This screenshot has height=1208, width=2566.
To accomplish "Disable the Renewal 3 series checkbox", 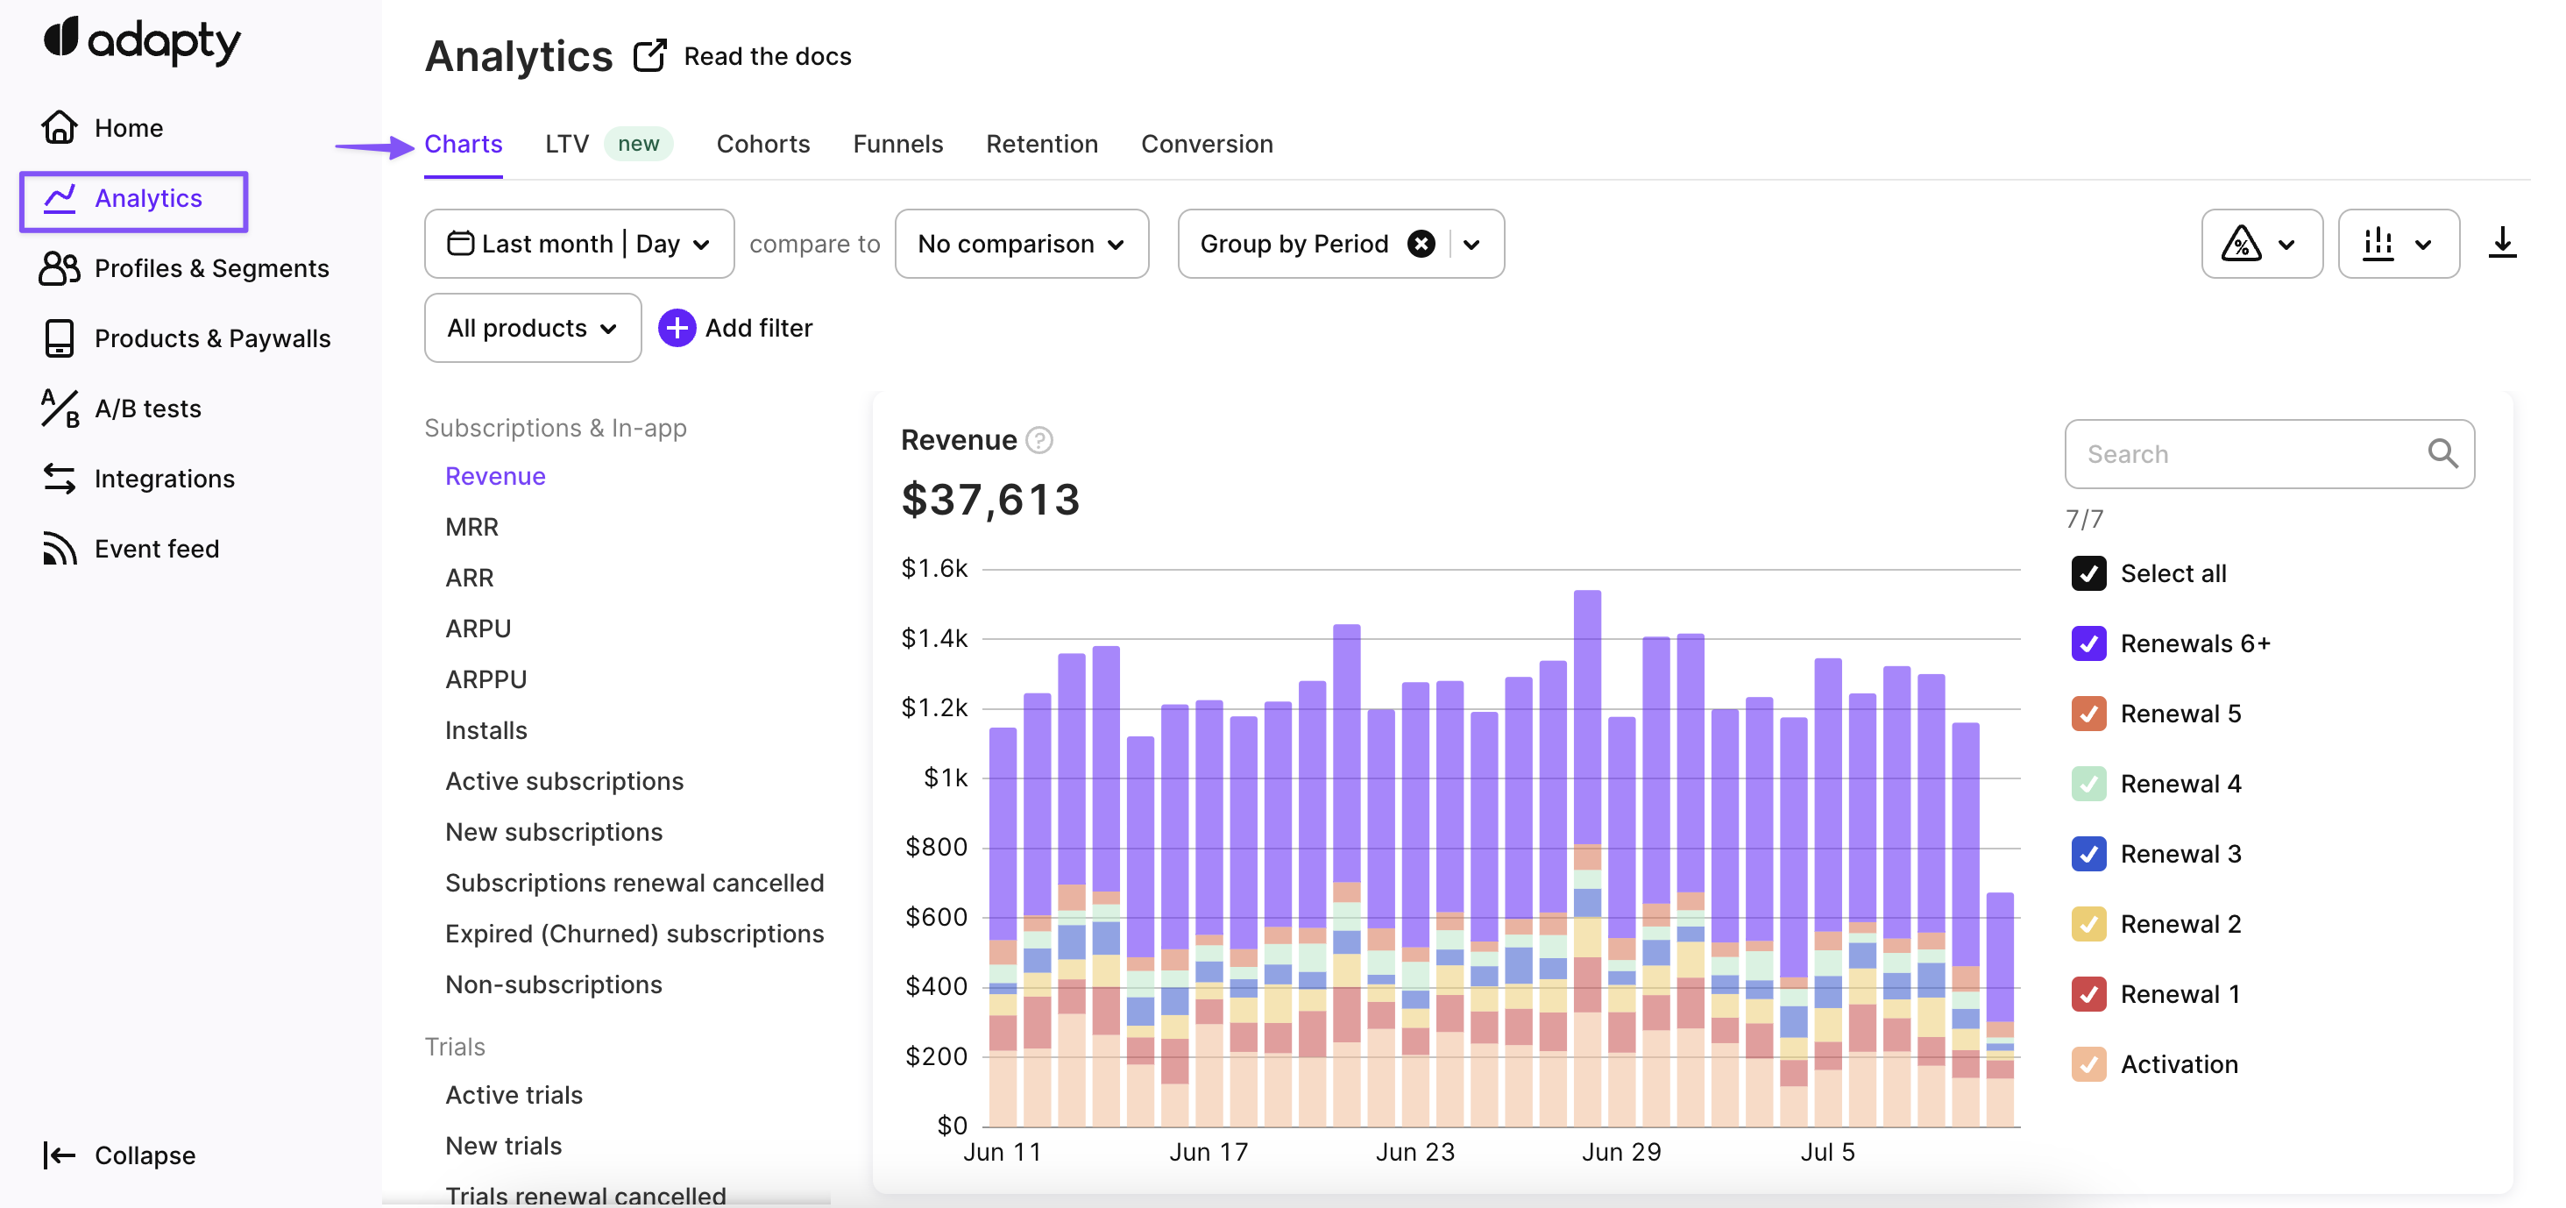I will click(x=2088, y=854).
